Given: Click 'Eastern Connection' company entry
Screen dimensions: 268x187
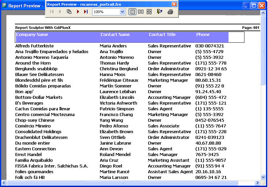Looking at the screenshot, I should coord(35,149).
